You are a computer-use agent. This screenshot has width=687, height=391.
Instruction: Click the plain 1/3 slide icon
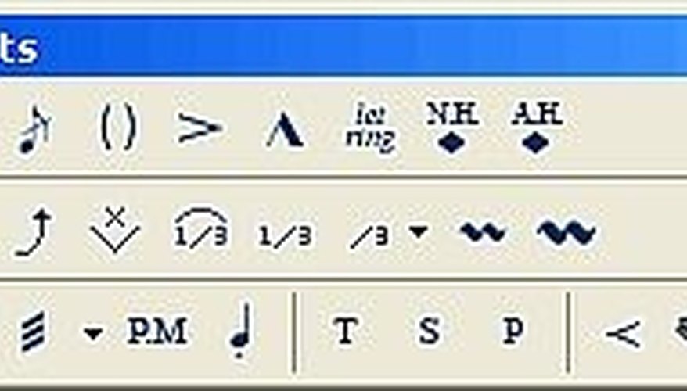click(286, 236)
